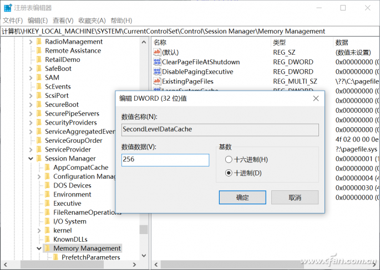This screenshot has width=380, height=270.
Task: Expand the RadioManagement tree node
Action: 31,42
